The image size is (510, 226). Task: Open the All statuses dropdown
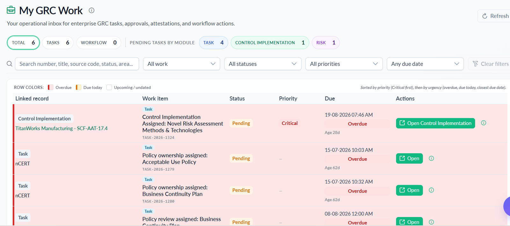tap(263, 64)
